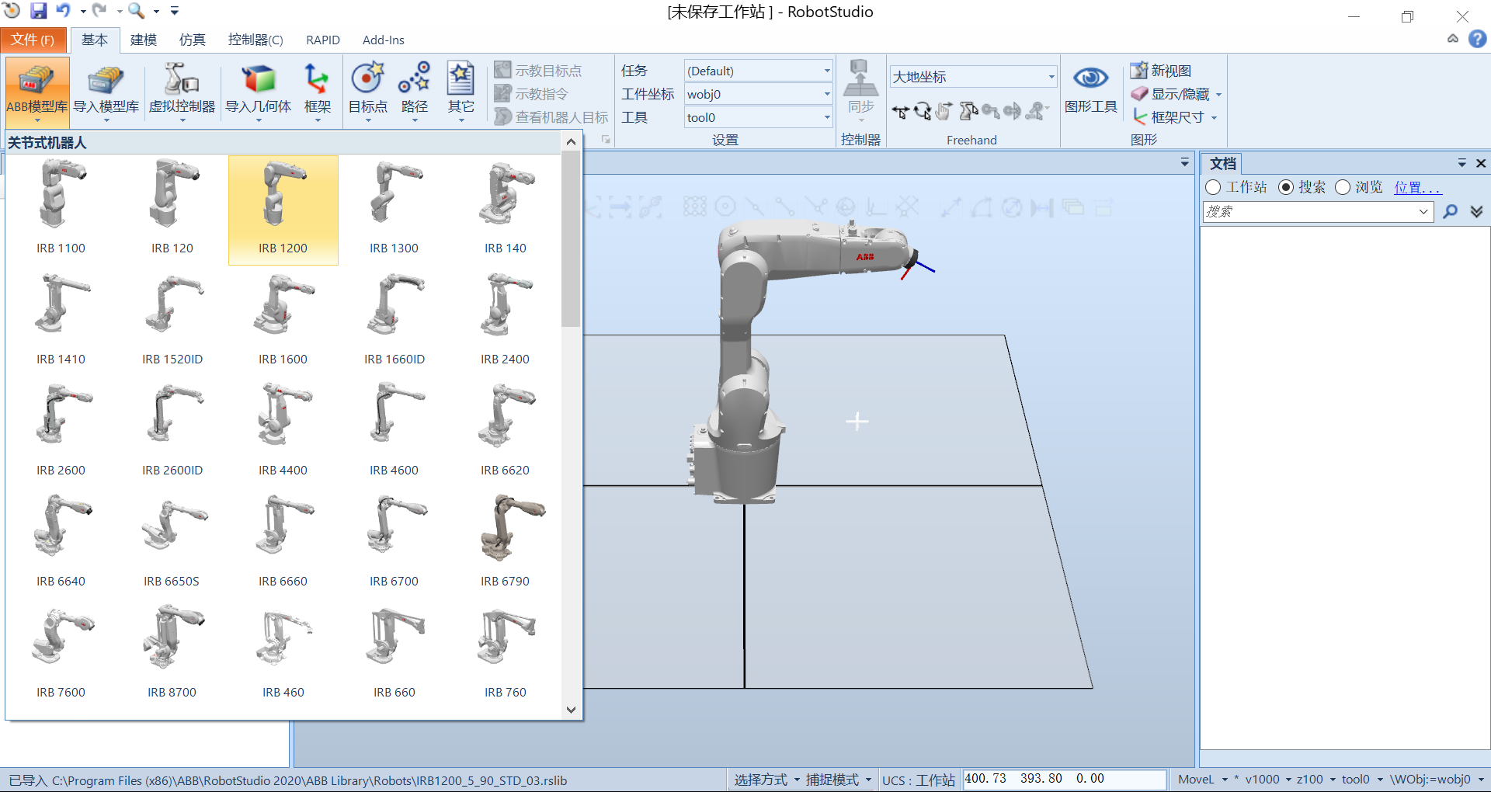Click the 文档 panel tab
This screenshot has width=1491, height=792.
(1222, 163)
